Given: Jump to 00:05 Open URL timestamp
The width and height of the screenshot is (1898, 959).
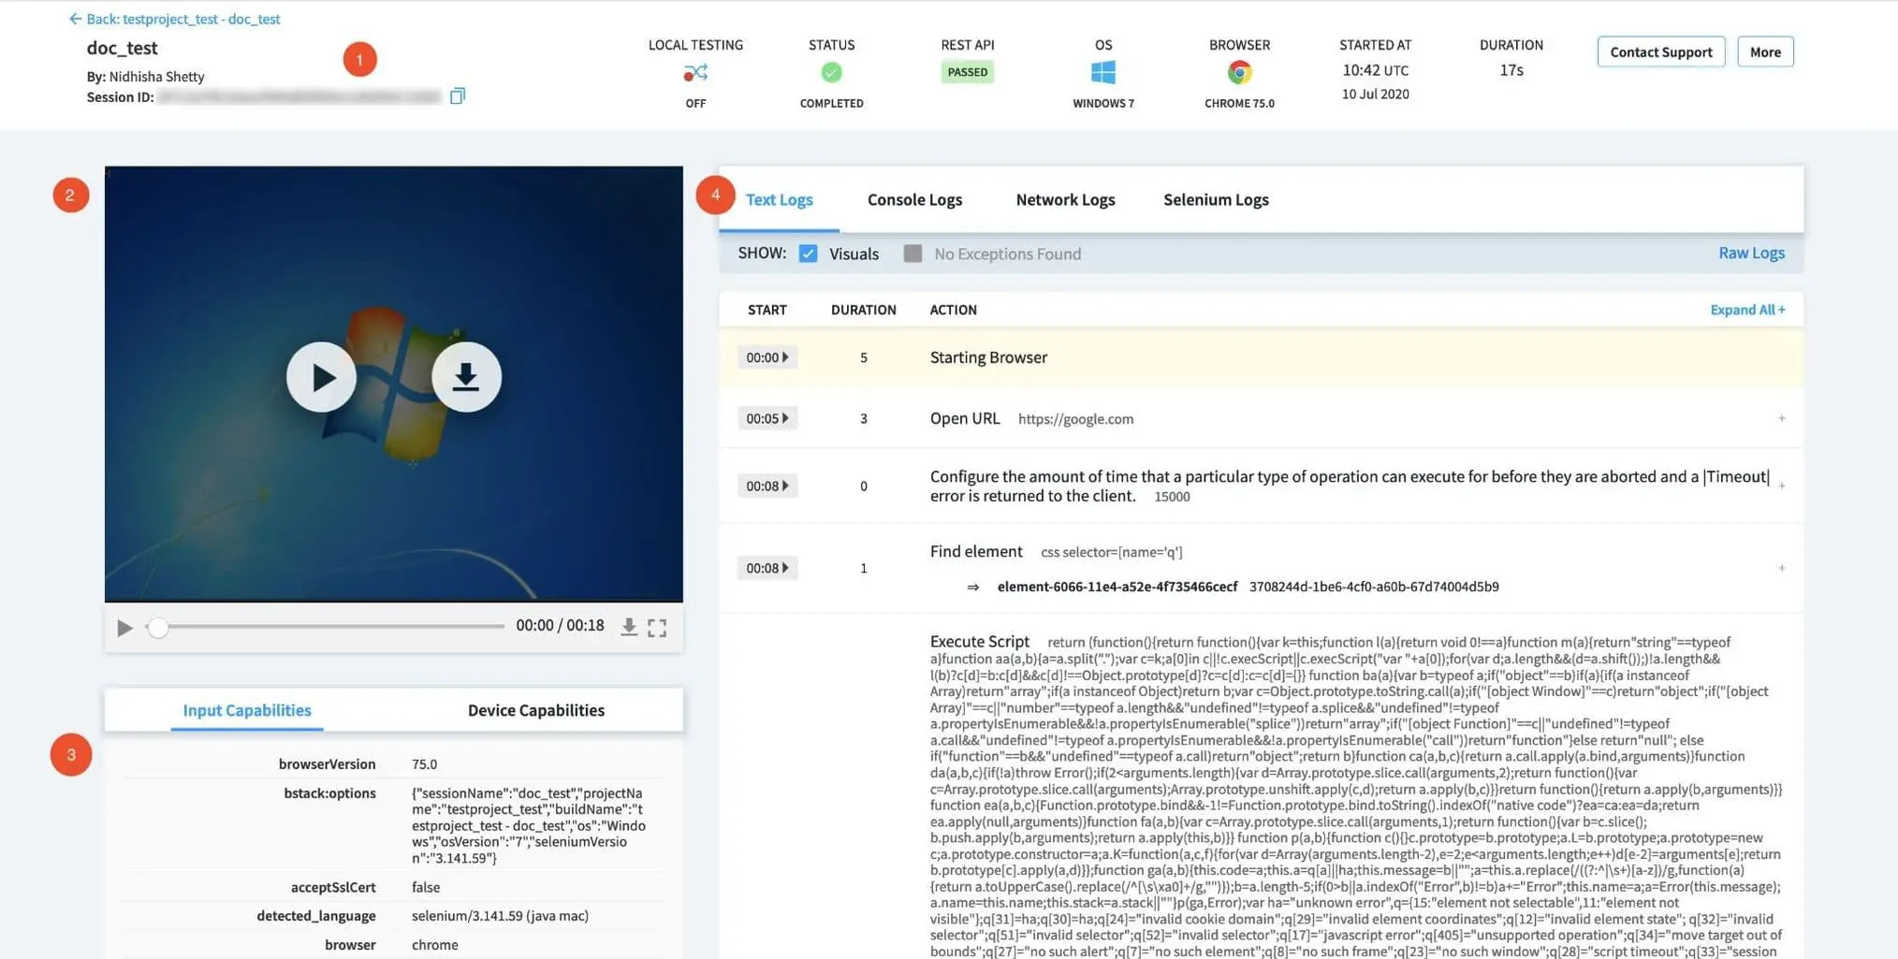Looking at the screenshot, I should click(x=766, y=419).
